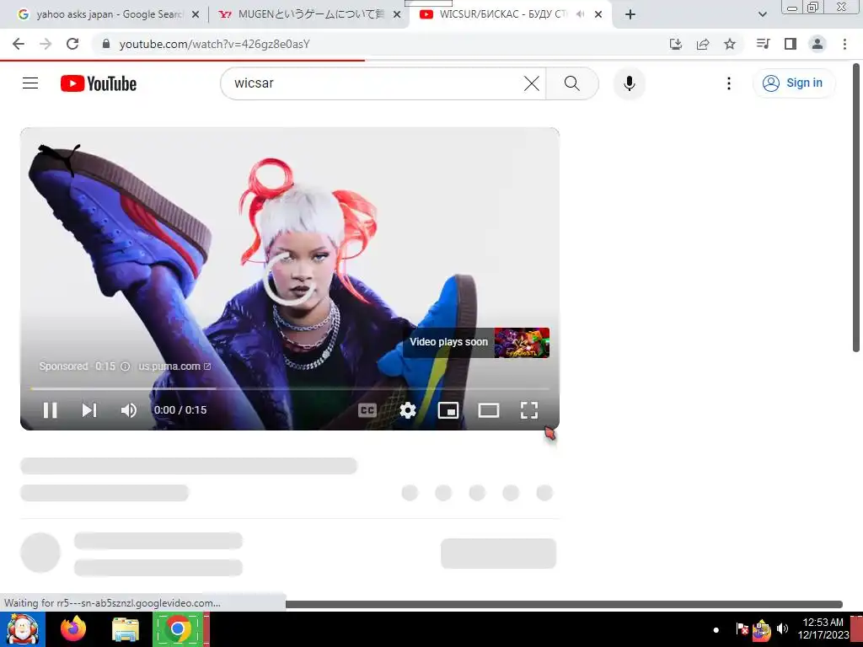This screenshot has width=863, height=647.
Task: Open the player settings gear
Action: click(407, 410)
